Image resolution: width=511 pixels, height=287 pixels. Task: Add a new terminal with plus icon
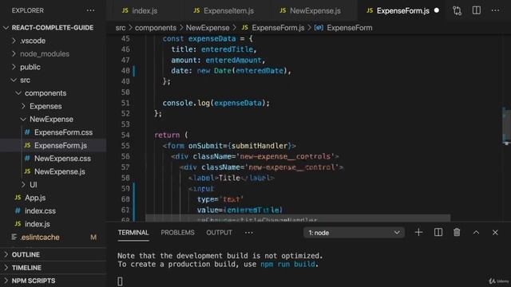coord(418,232)
